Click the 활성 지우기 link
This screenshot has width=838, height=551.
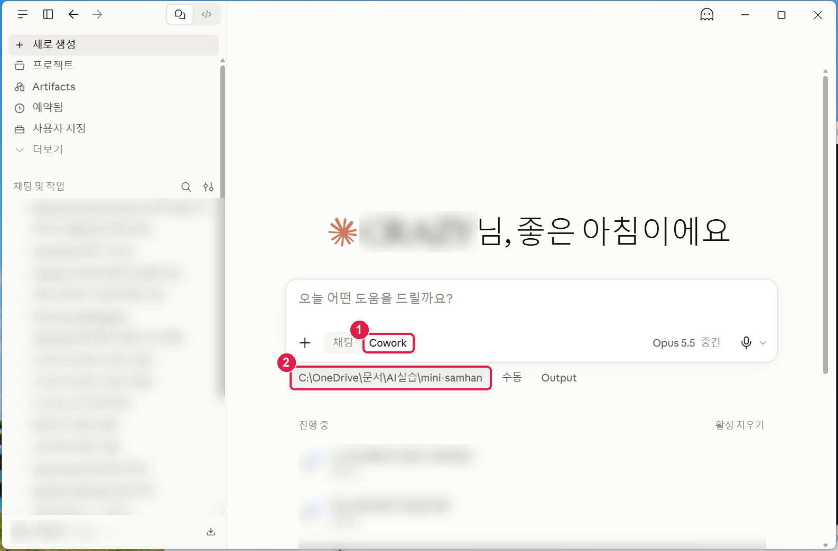739,425
